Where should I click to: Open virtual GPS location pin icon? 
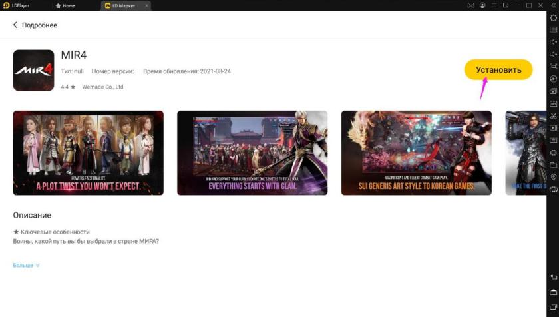[x=553, y=177]
